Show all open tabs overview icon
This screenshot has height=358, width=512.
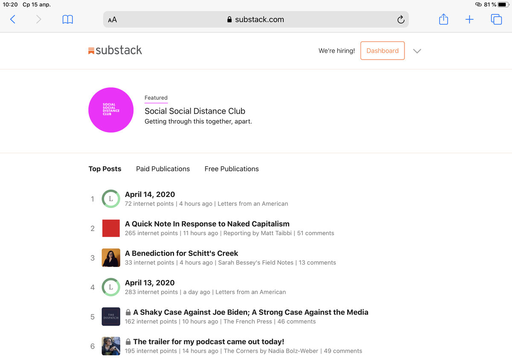496,19
